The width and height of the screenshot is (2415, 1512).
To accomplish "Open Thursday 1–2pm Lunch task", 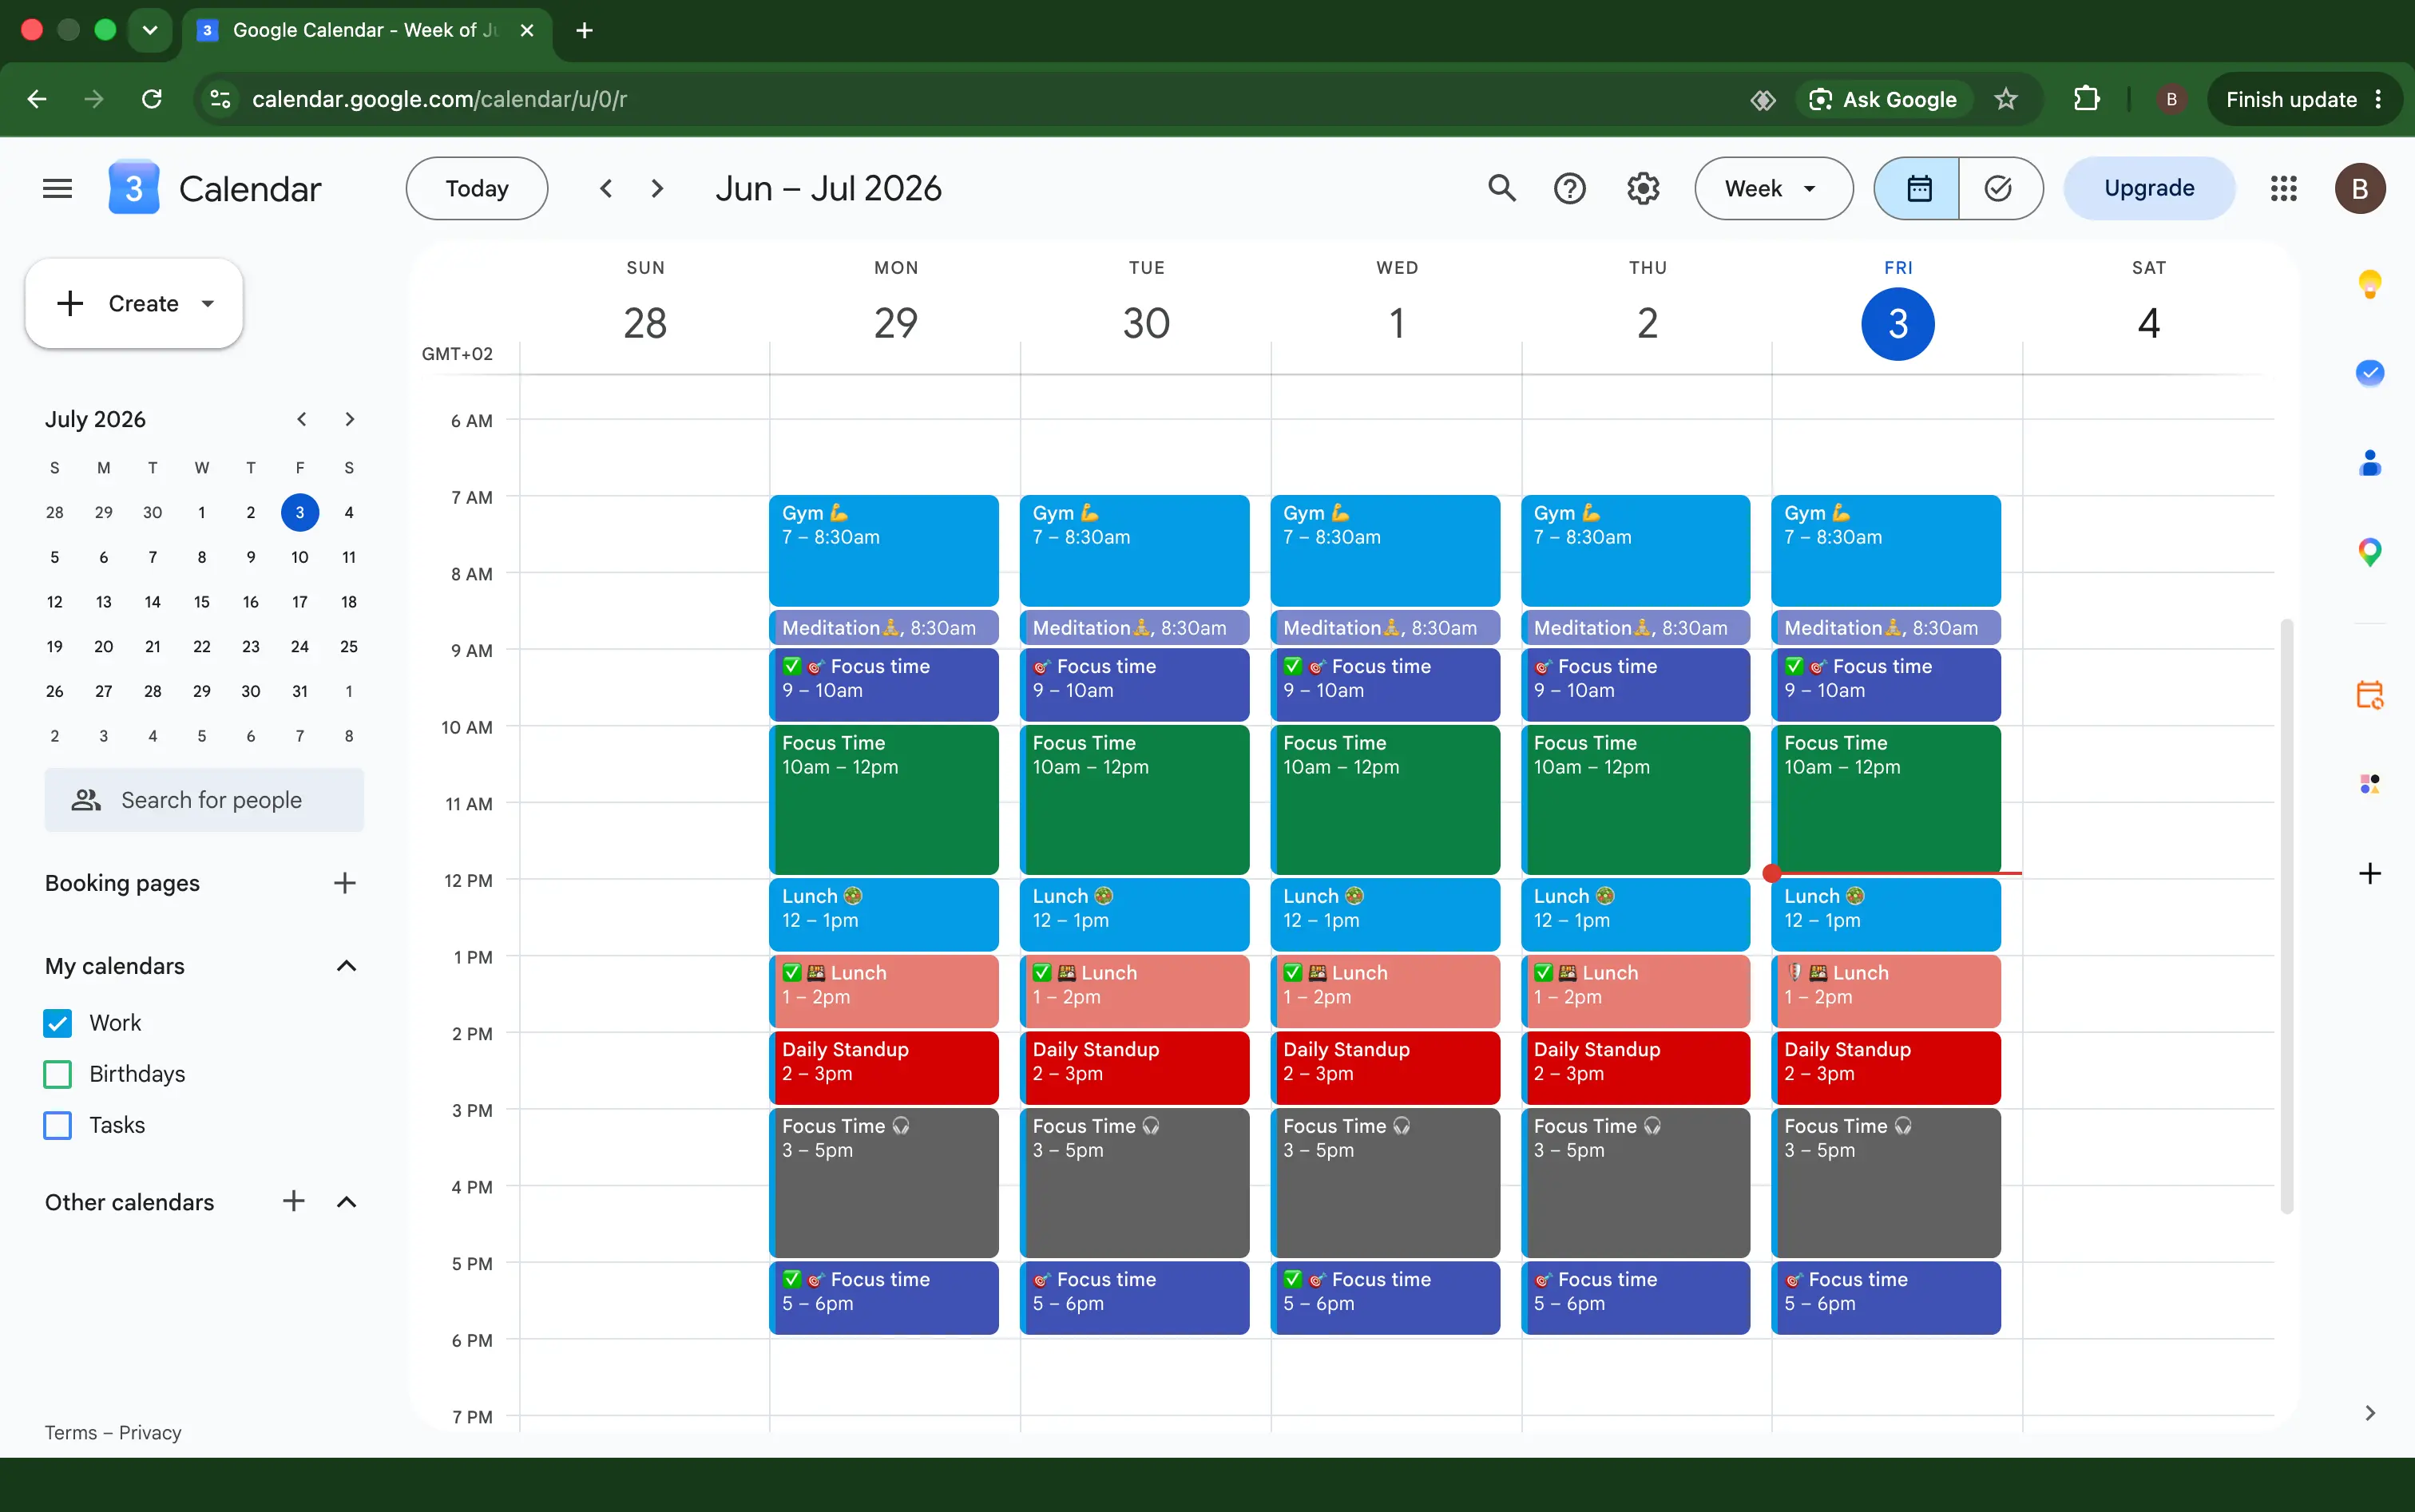I will [x=1636, y=991].
